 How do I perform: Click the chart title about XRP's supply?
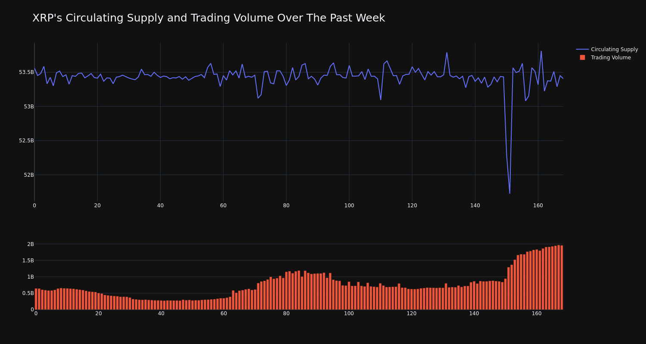208,18
